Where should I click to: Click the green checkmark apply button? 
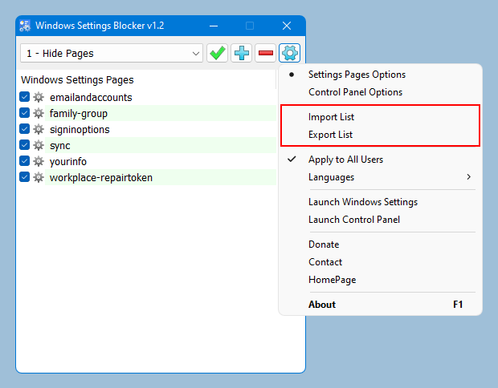217,53
